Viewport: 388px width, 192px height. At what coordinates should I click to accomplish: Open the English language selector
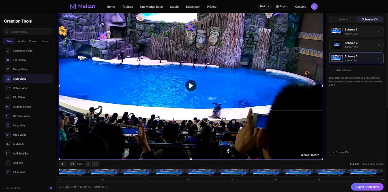click(282, 6)
